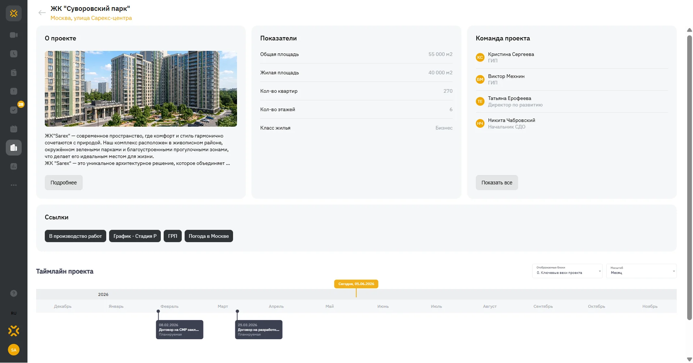Click the Февраль month label on timeline

(x=169, y=306)
